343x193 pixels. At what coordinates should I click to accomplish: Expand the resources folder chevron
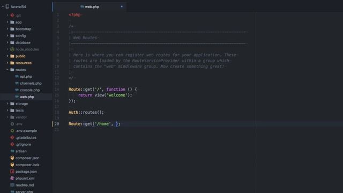click(8, 63)
